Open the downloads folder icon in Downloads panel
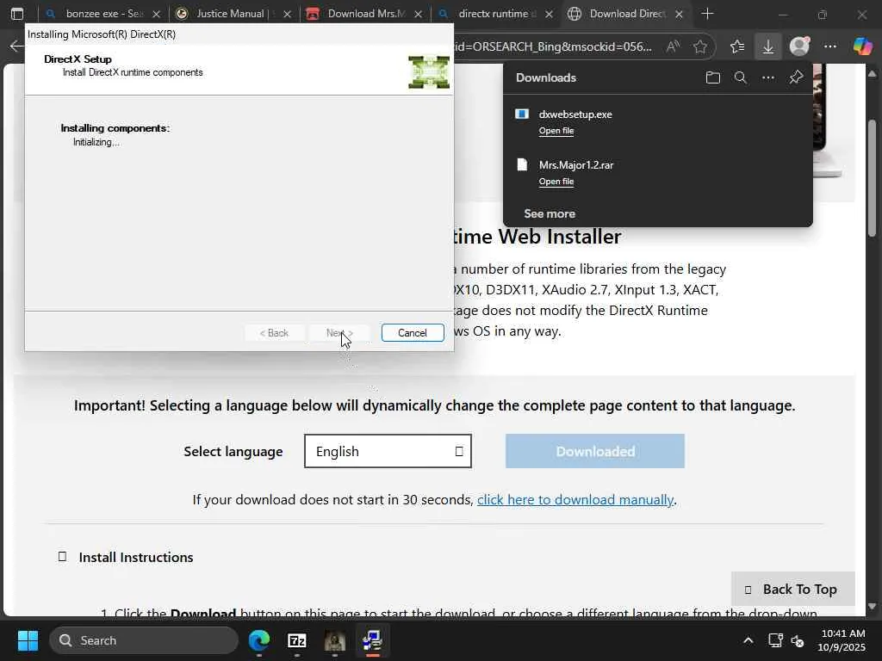 click(712, 77)
